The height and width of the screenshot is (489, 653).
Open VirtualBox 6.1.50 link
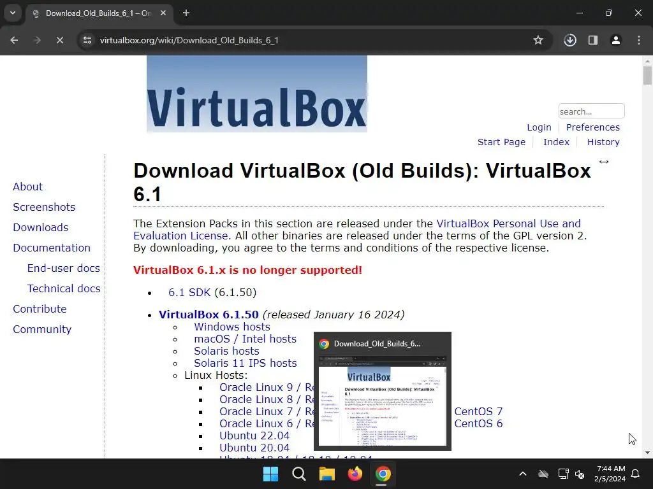click(x=209, y=315)
